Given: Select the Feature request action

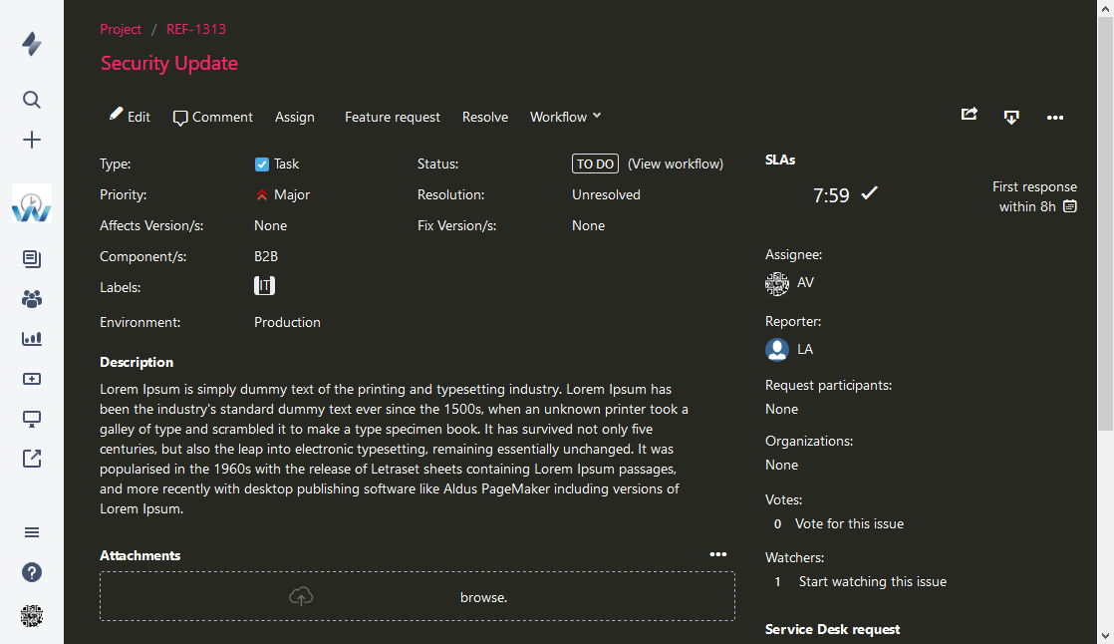Looking at the screenshot, I should [x=393, y=117].
